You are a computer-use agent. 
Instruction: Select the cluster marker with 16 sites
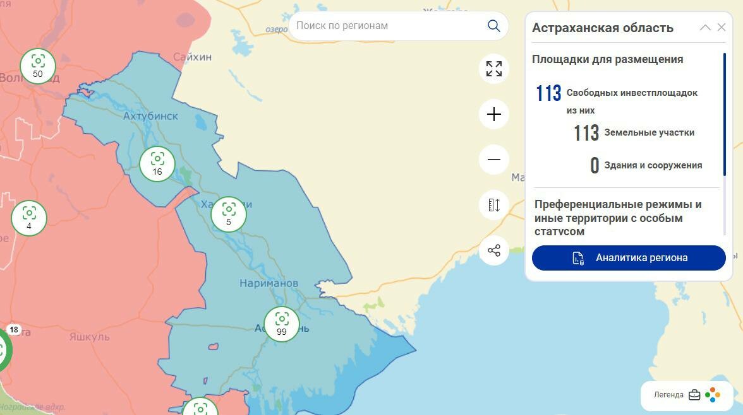click(157, 164)
